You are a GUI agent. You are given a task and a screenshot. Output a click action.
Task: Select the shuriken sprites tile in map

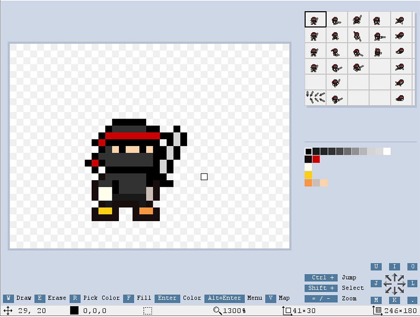pyautogui.click(x=315, y=97)
